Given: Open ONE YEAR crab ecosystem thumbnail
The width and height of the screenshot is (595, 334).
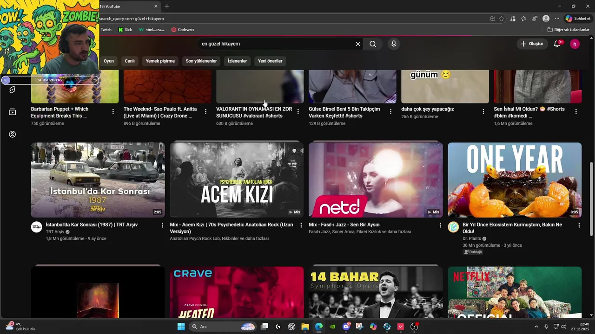Looking at the screenshot, I should coord(515,180).
